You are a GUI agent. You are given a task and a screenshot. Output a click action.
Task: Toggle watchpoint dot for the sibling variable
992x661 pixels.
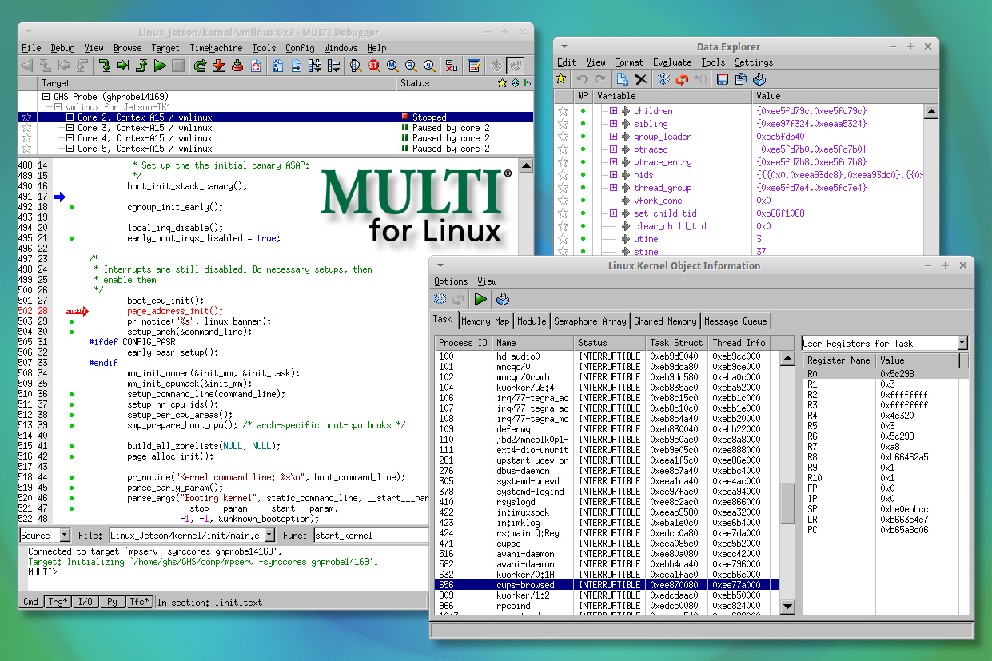click(584, 124)
